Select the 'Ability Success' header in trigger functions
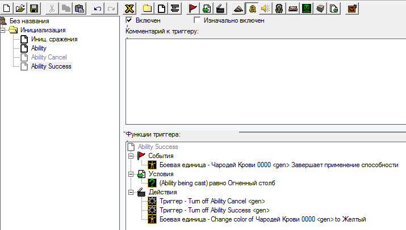406x230 pixels. pyautogui.click(x=158, y=147)
